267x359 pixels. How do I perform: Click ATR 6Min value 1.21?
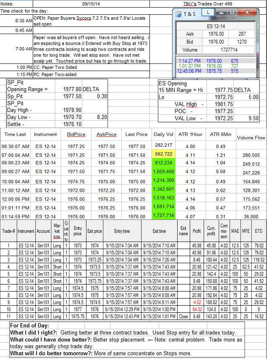point(220,155)
